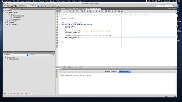182x102 pixels.
Task: Click the Redo toolbar icon
Action: (23, 6)
